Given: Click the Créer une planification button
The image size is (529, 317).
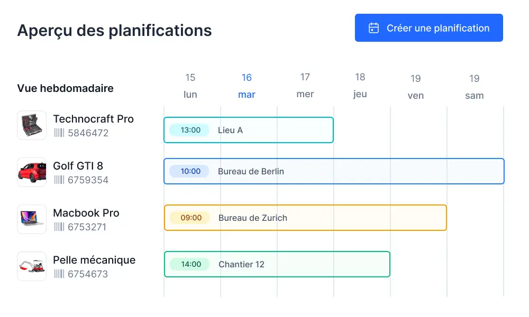Looking at the screenshot, I should point(428,27).
